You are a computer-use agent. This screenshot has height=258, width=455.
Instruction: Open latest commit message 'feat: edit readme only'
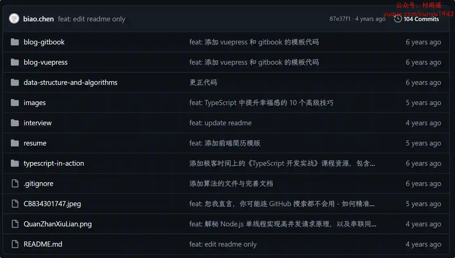tap(92, 19)
